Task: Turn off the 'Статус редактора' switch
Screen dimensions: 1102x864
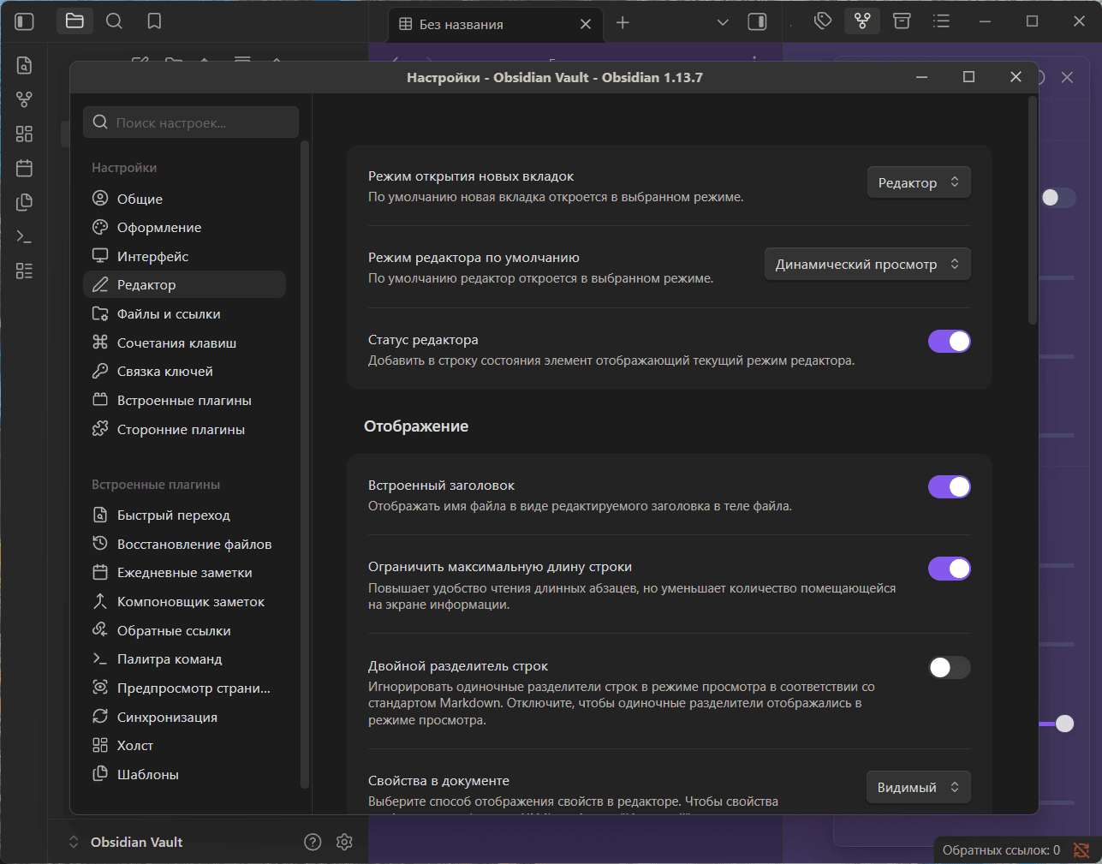Action: tap(950, 342)
